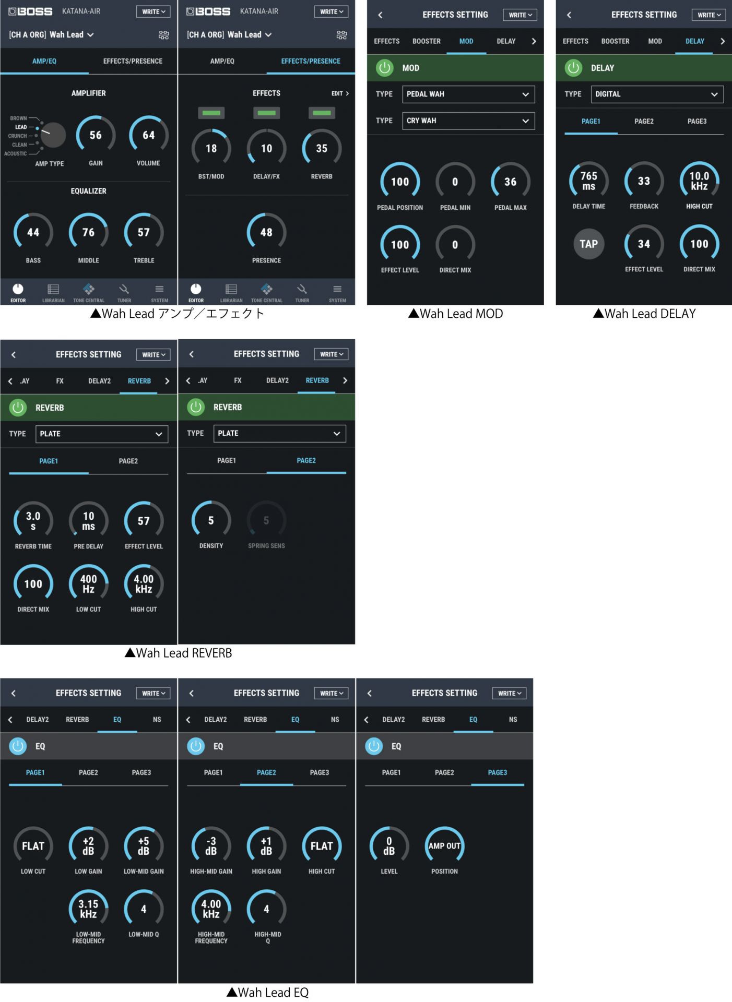
Task: Select NS tab in the EQ PAGE2 screen
Action: pyautogui.click(x=335, y=720)
